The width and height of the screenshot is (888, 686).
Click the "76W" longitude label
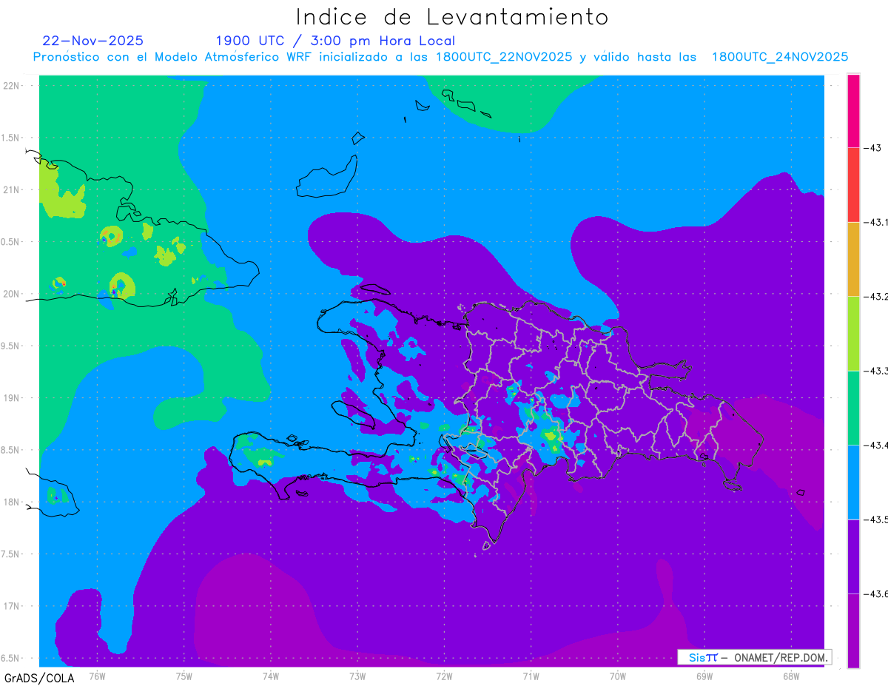pyautogui.click(x=97, y=676)
